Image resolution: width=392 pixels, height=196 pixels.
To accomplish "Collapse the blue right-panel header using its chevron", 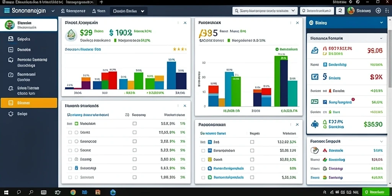I will [x=381, y=23].
